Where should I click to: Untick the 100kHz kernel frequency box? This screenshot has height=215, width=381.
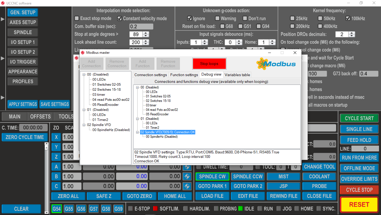[x=348, y=18]
